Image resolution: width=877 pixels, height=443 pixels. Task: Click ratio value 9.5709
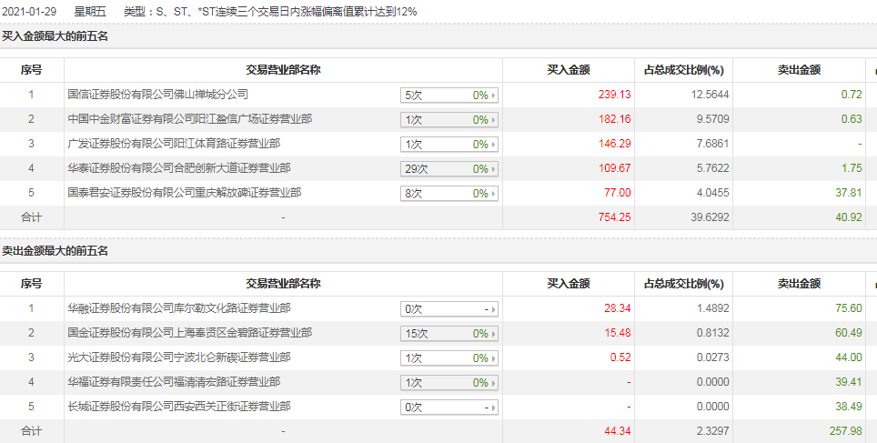click(x=712, y=119)
